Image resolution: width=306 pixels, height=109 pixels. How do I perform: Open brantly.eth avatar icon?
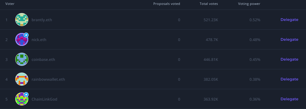[22, 20]
